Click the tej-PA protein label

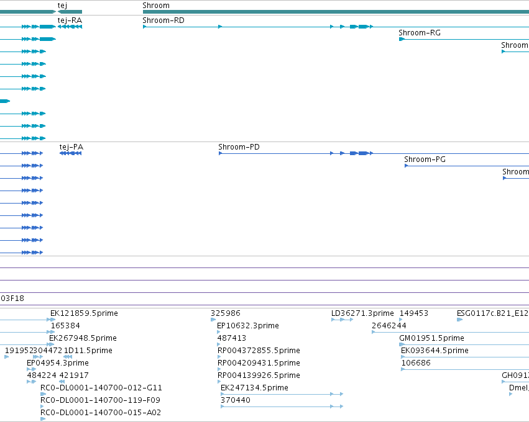click(x=71, y=147)
